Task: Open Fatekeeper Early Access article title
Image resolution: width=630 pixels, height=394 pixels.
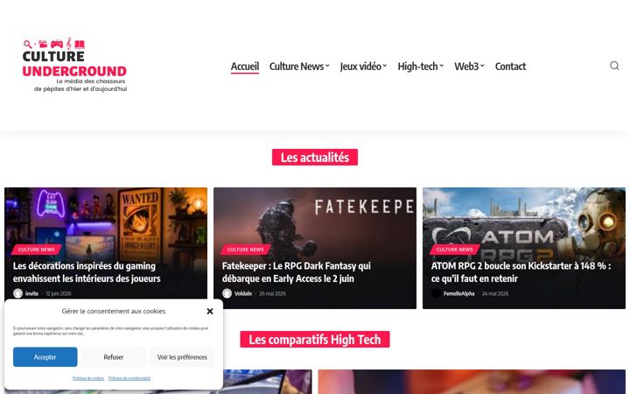Action: (297, 272)
